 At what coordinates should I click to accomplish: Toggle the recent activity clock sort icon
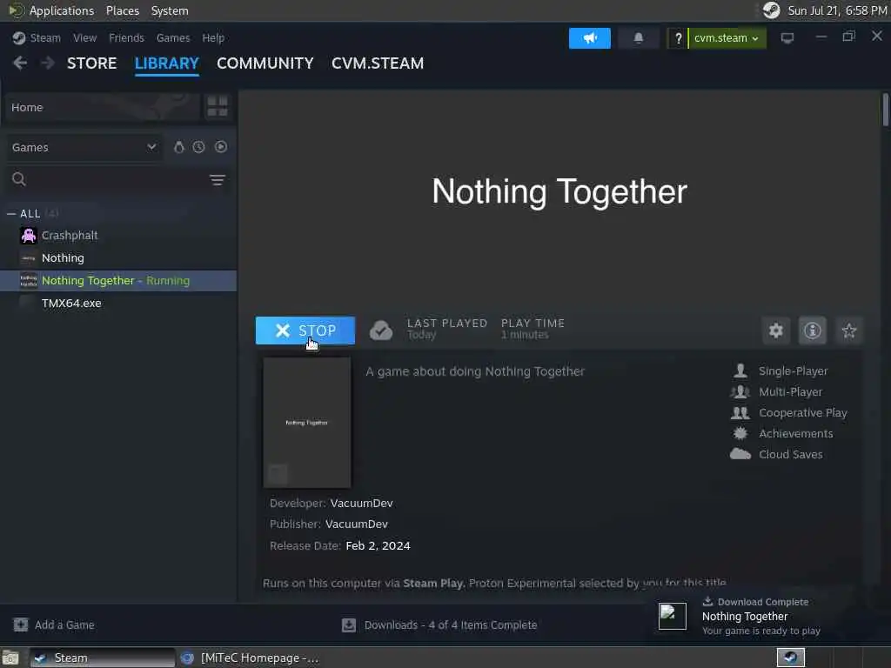(198, 147)
